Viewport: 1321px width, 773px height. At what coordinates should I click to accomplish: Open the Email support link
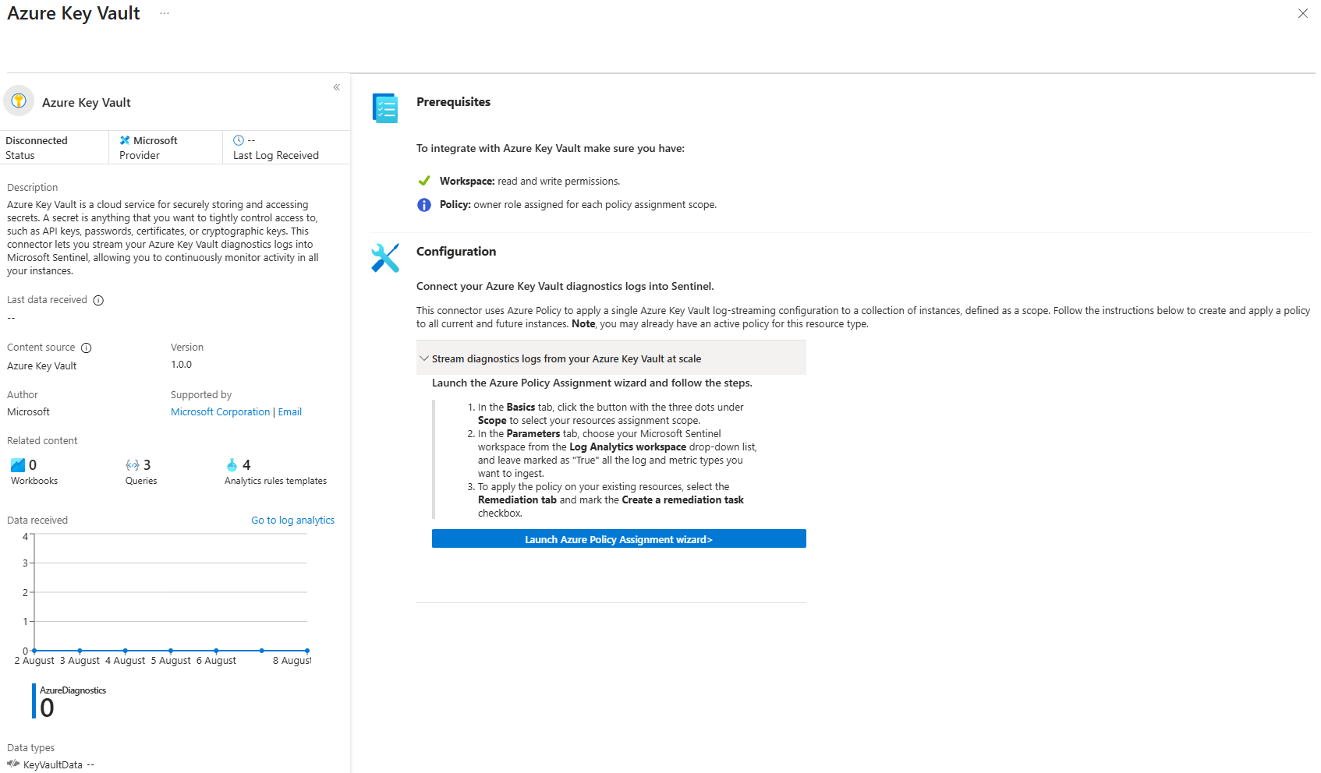click(290, 412)
